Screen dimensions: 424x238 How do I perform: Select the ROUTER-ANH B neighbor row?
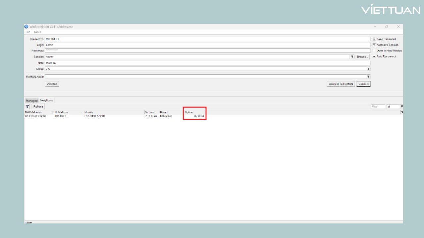(94, 116)
